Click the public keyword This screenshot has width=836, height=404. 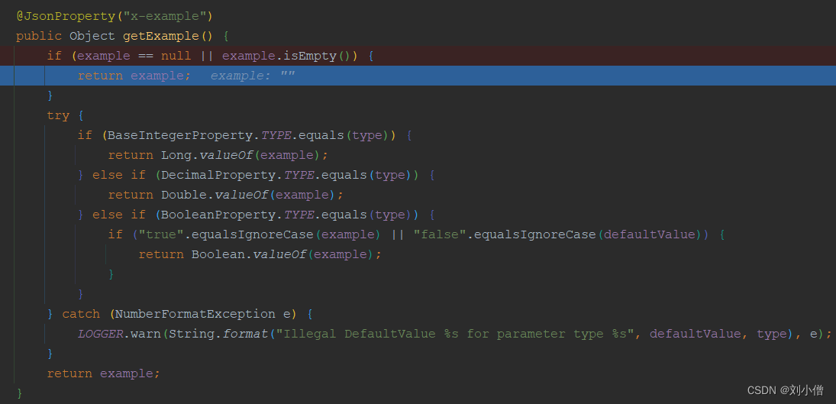[x=39, y=36]
